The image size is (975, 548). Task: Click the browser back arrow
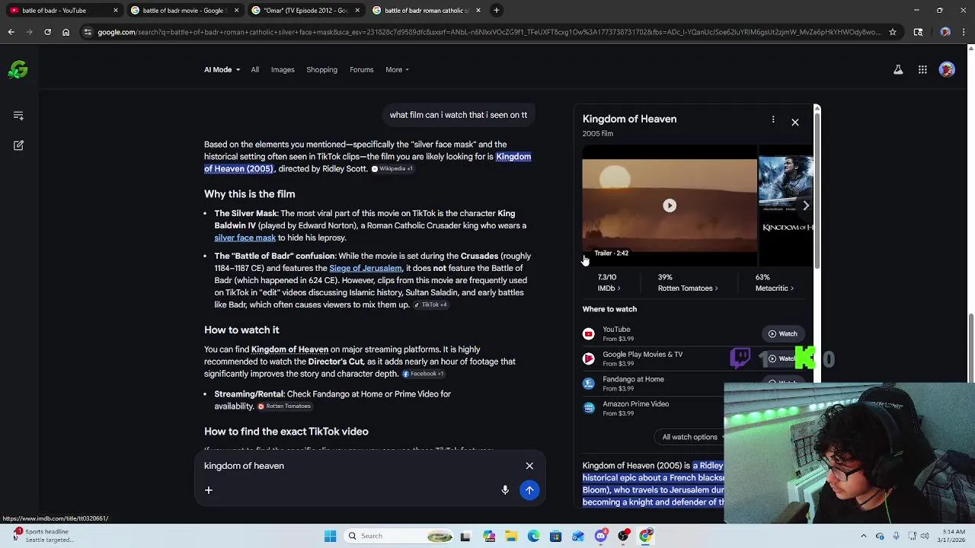pyautogui.click(x=11, y=32)
